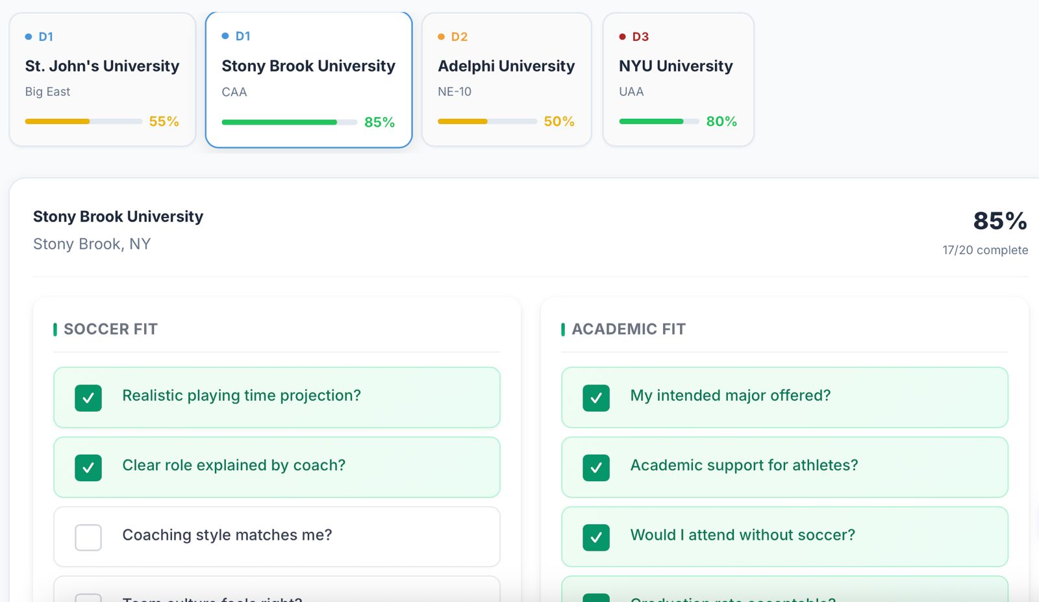Click the teal accent bar next to SOCCER FIT heading
The height and width of the screenshot is (602, 1039).
pos(56,329)
